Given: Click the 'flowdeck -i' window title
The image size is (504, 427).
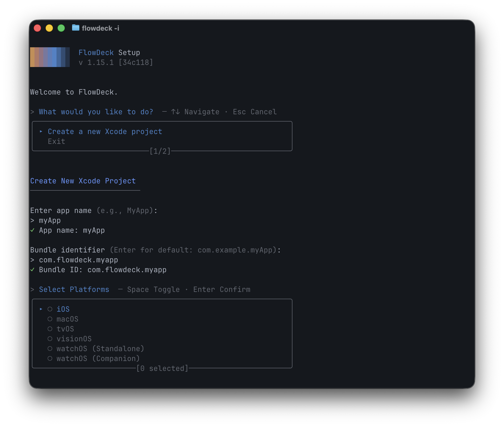Looking at the screenshot, I should point(101,28).
